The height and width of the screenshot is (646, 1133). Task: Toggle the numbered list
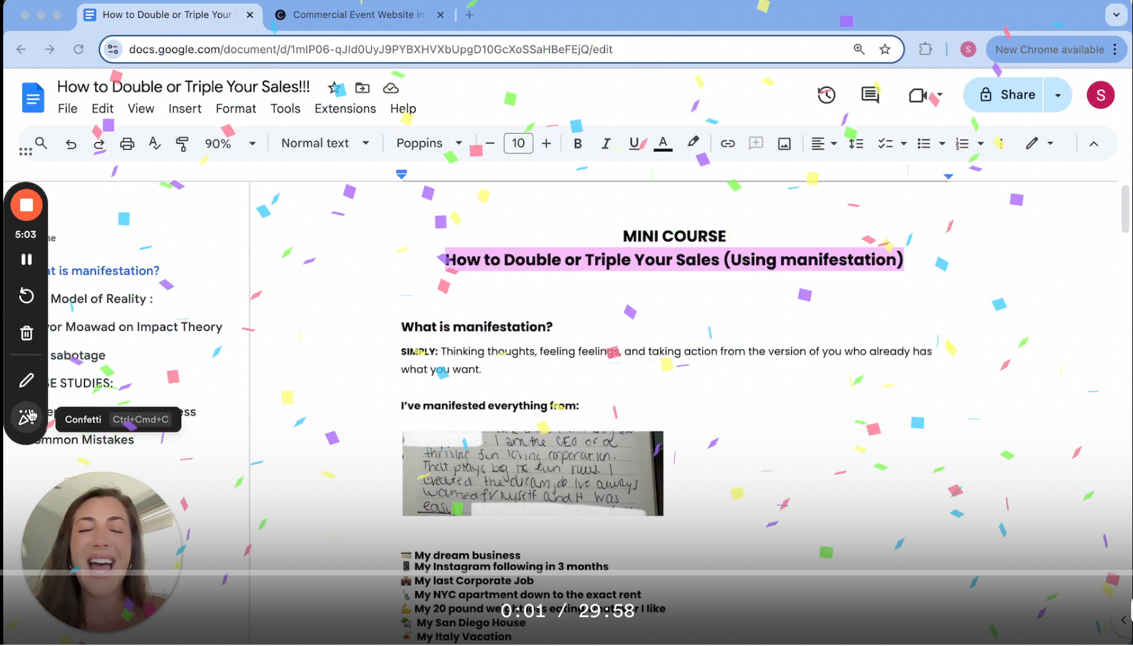(x=962, y=144)
